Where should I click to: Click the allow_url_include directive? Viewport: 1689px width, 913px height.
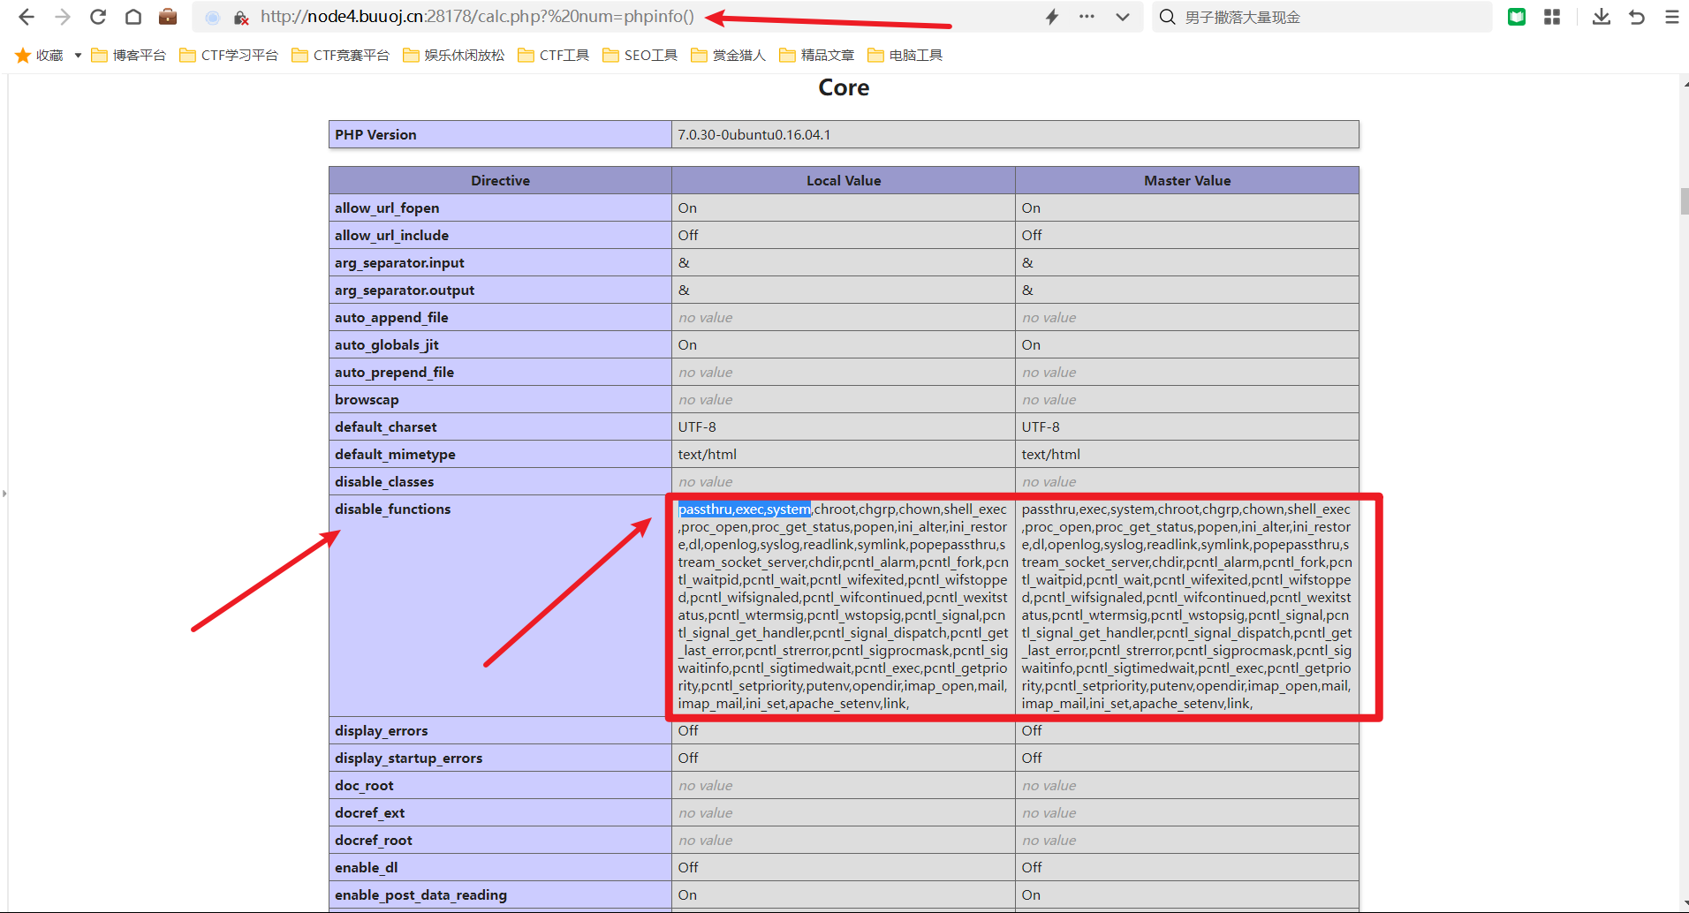(x=391, y=235)
